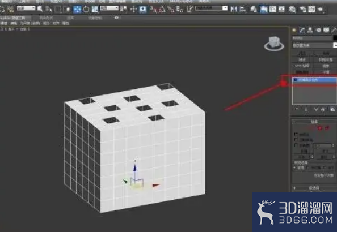Activate the Select and Move tool
The image size is (337, 232).
77,9
